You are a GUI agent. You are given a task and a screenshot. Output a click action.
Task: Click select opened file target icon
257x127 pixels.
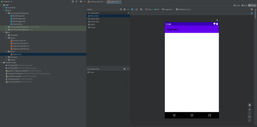coord(73,2)
